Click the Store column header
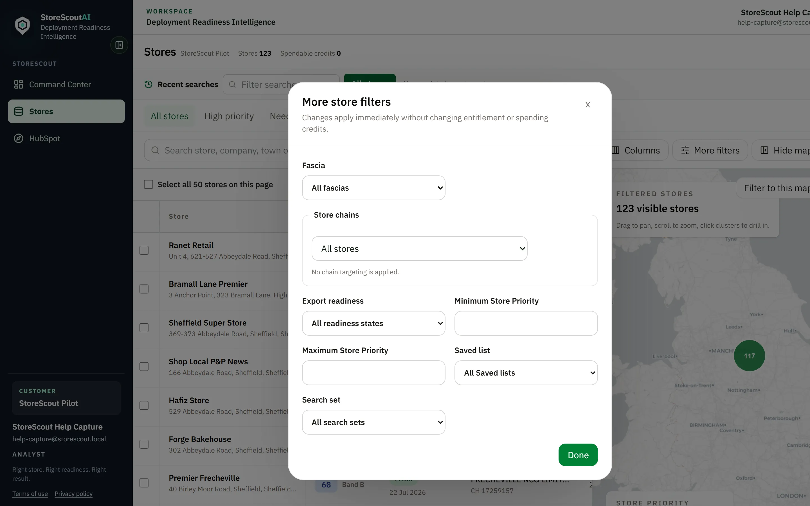The width and height of the screenshot is (810, 506). pyautogui.click(x=179, y=216)
